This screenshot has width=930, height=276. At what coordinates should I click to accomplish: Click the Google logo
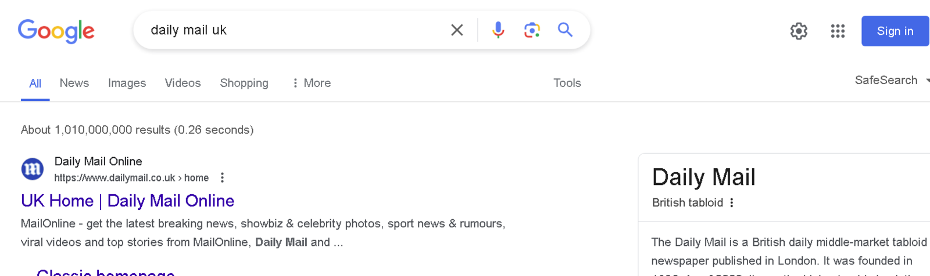56,31
